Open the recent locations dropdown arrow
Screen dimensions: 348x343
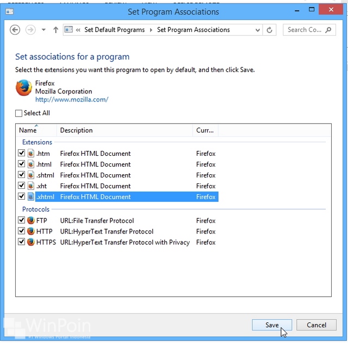[43, 30]
